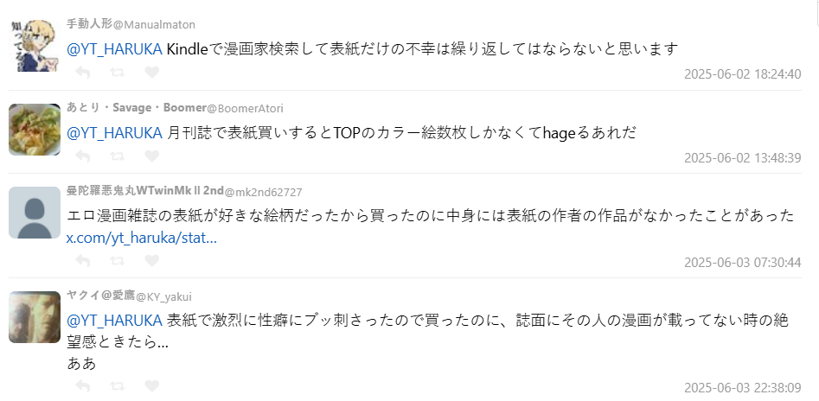Retweet the @BoomerAtori tweet about 月刊誌

118,156
